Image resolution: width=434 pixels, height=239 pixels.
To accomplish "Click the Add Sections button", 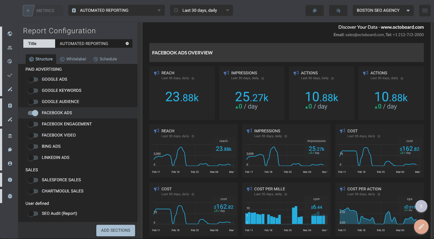I will click(115, 230).
